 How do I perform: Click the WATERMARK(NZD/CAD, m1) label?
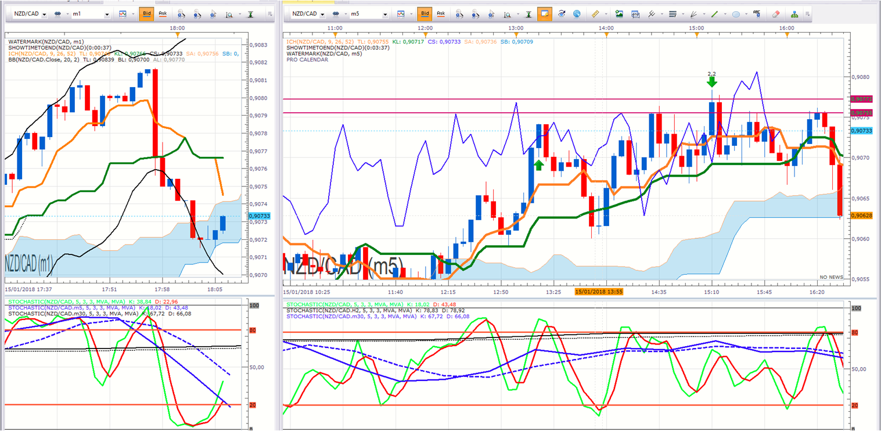click(46, 42)
